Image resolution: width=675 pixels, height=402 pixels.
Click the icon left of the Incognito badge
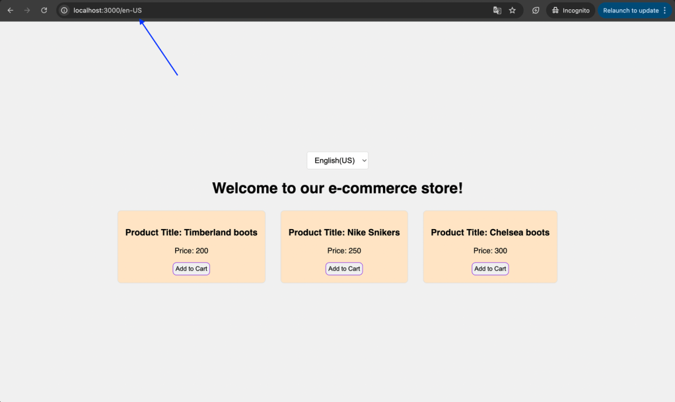pyautogui.click(x=536, y=11)
